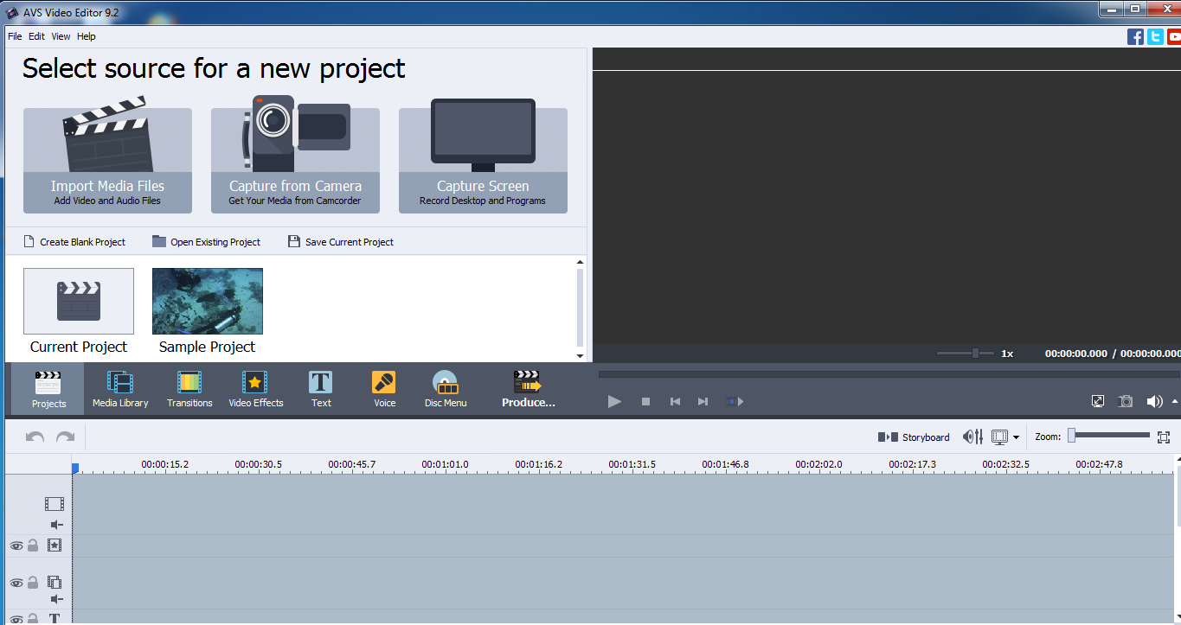Click Save Current Project
The width and height of the screenshot is (1181, 625).
341,242
